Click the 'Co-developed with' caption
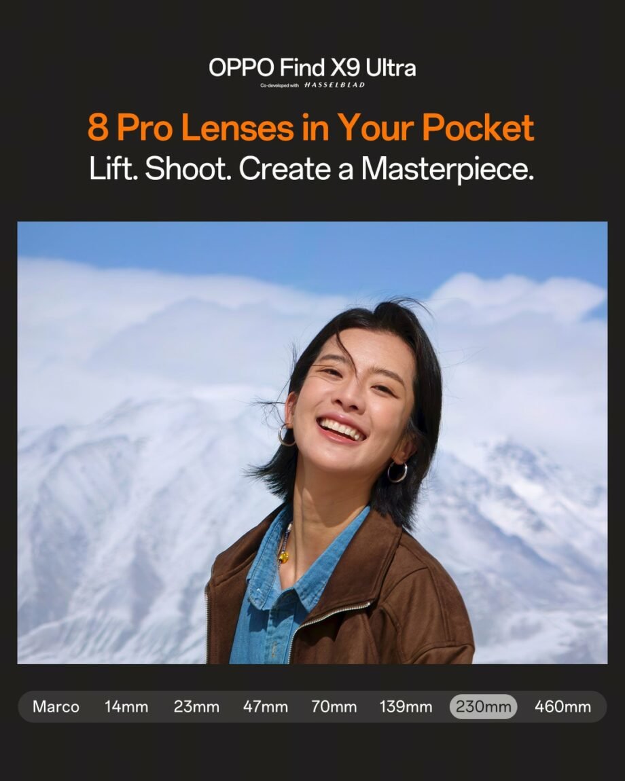Image resolution: width=625 pixels, height=781 pixels. tap(280, 86)
